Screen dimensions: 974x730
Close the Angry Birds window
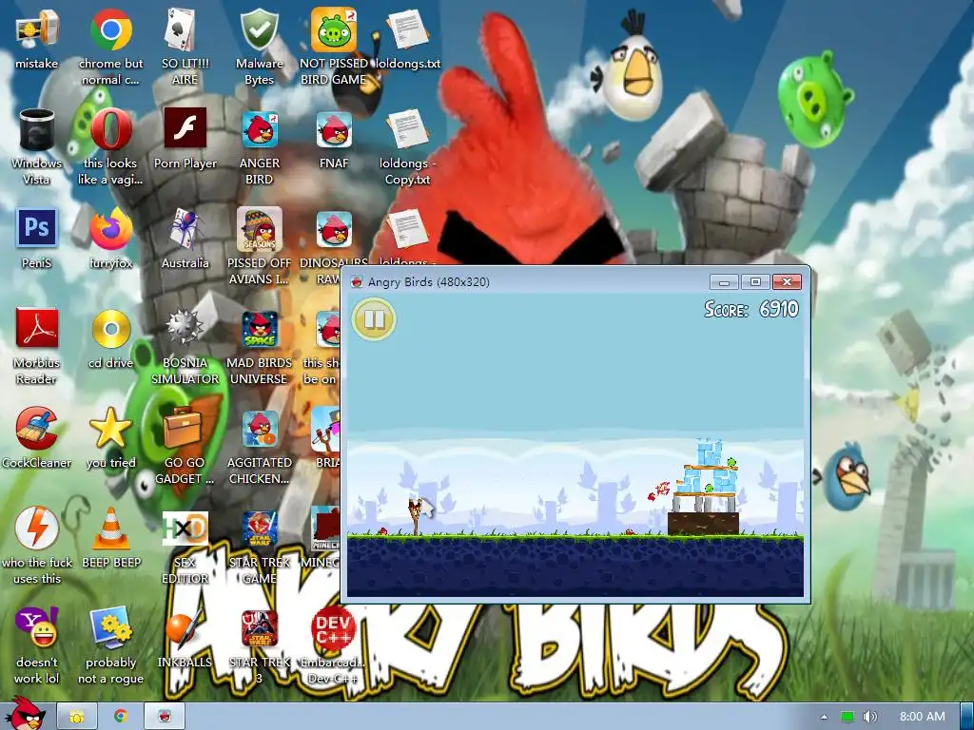787,281
